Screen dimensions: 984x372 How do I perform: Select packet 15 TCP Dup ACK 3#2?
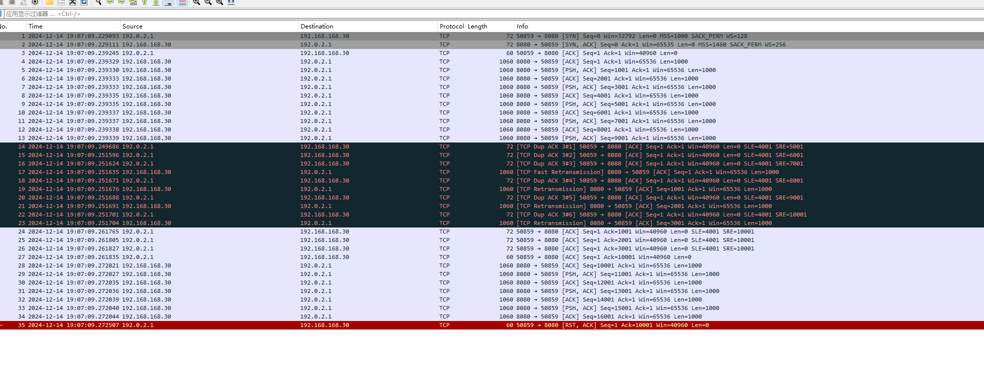coord(492,155)
